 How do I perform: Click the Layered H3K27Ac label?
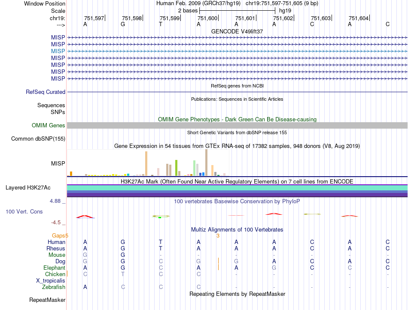click(x=28, y=188)
